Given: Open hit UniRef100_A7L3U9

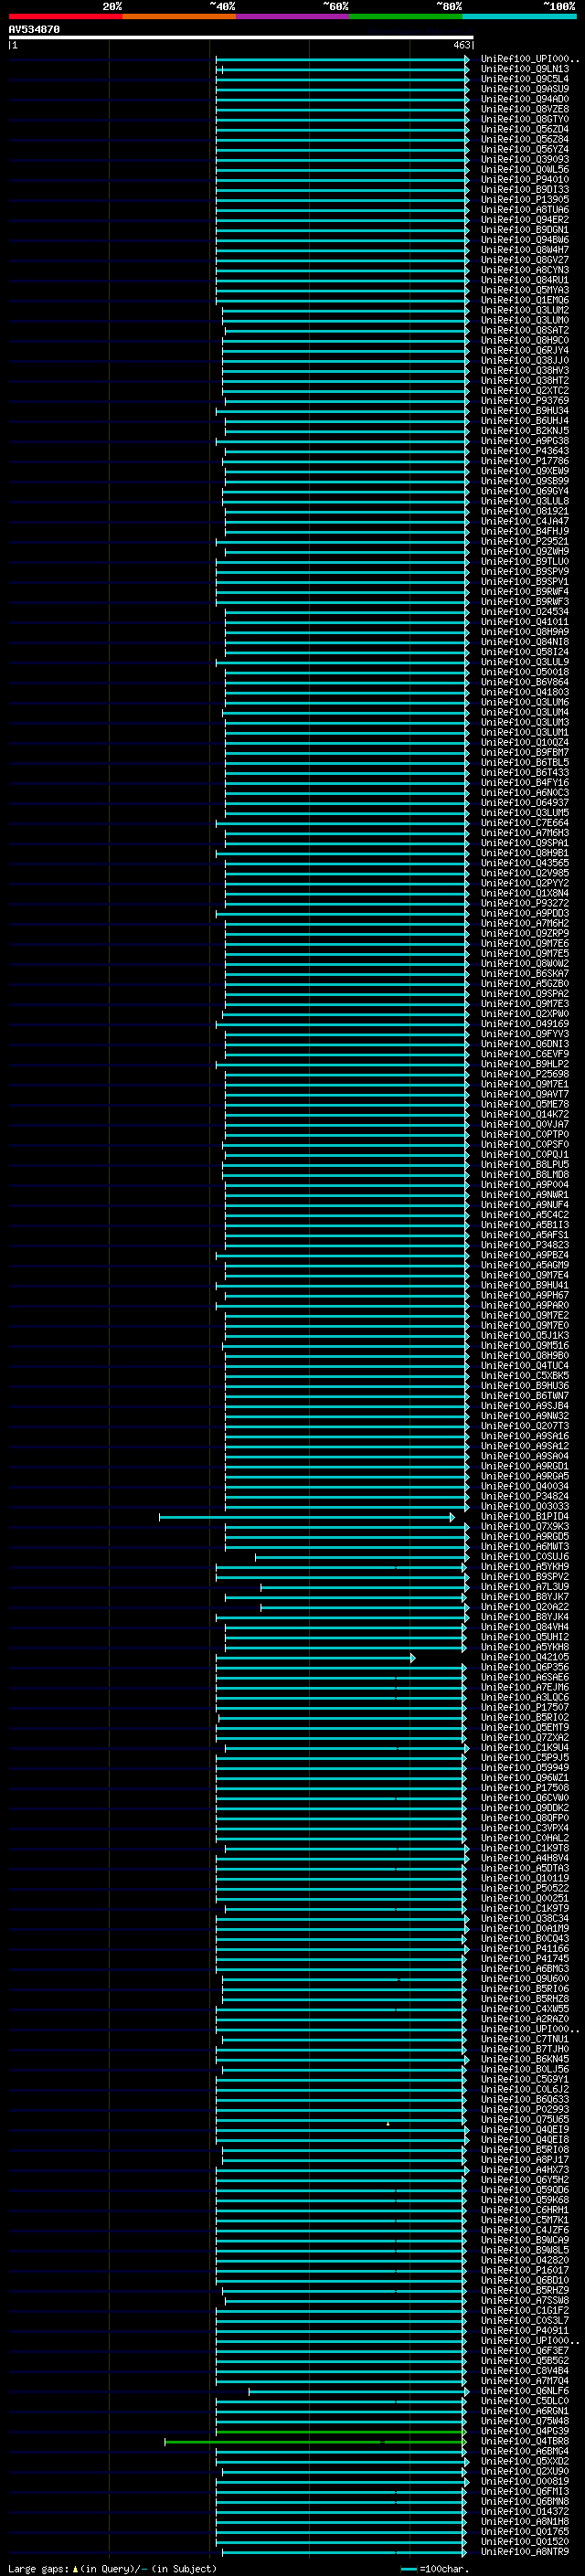Looking at the screenshot, I should click(525, 1587).
